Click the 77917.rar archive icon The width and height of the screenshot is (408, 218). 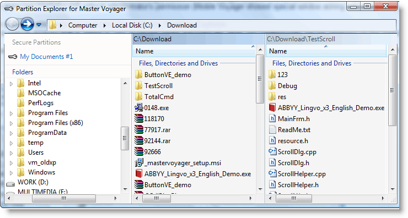139,130
